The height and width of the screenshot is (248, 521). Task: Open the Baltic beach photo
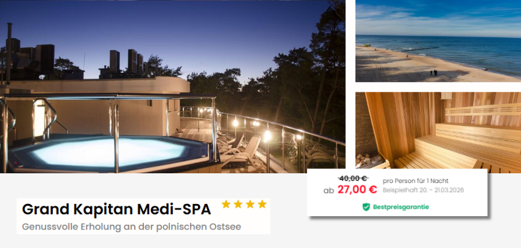coord(438,41)
